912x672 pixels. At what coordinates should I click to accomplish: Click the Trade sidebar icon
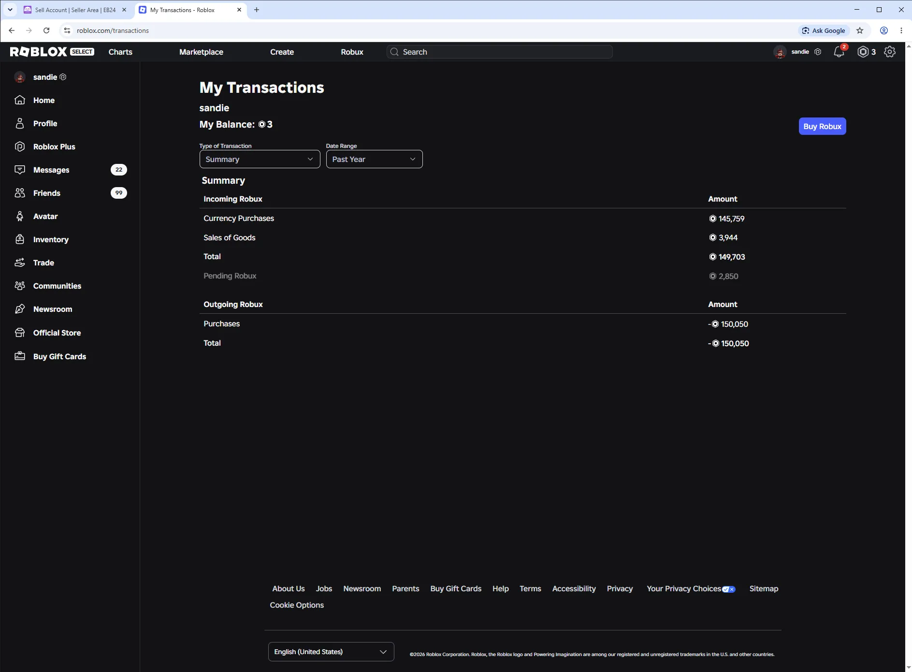coord(20,263)
